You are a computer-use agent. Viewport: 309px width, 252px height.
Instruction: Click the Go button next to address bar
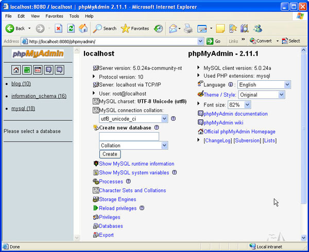click(213, 41)
